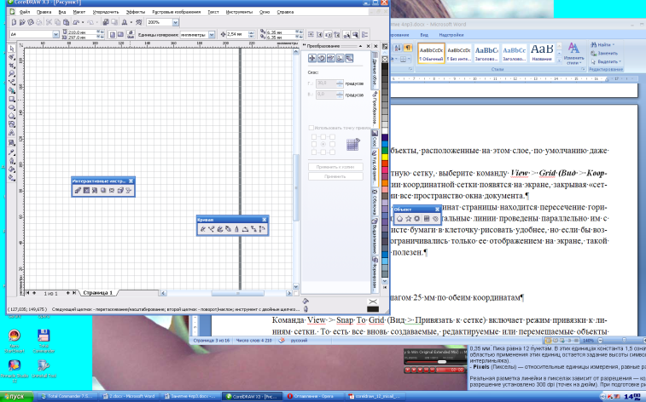Screen dimensions: 646x402
Task: Choose Position icon in Преобразование docker
Action: pyautogui.click(x=311, y=59)
